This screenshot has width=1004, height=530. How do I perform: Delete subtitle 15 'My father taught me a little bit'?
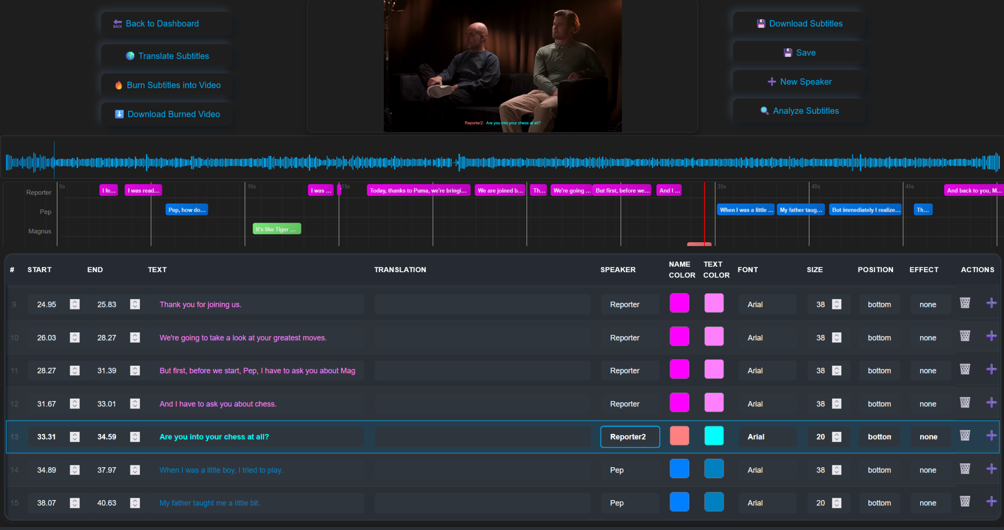pos(965,502)
